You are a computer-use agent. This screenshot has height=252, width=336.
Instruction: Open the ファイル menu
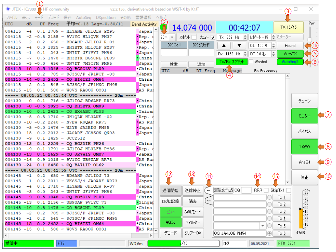(11, 18)
